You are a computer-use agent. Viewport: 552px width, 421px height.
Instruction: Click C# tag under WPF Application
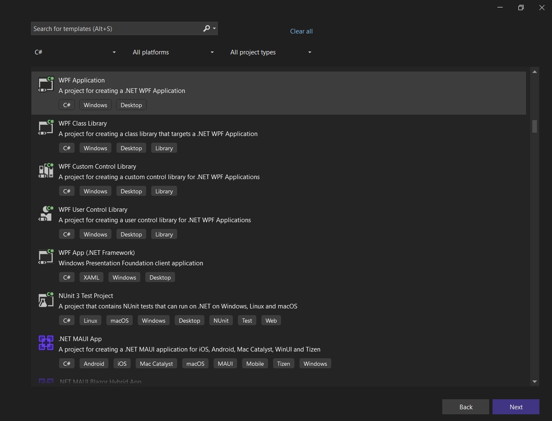coord(67,105)
